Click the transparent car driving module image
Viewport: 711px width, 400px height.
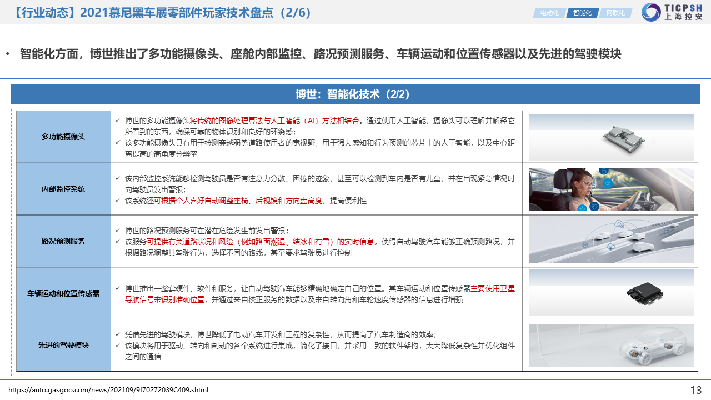pos(611,346)
